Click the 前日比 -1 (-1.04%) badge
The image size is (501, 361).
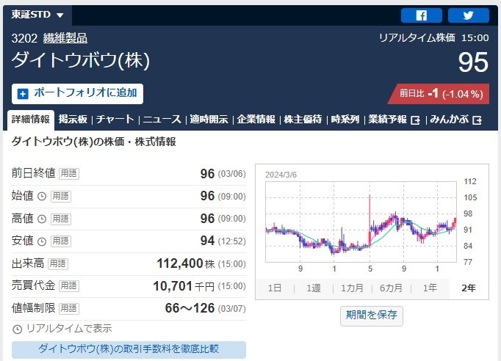click(x=439, y=94)
